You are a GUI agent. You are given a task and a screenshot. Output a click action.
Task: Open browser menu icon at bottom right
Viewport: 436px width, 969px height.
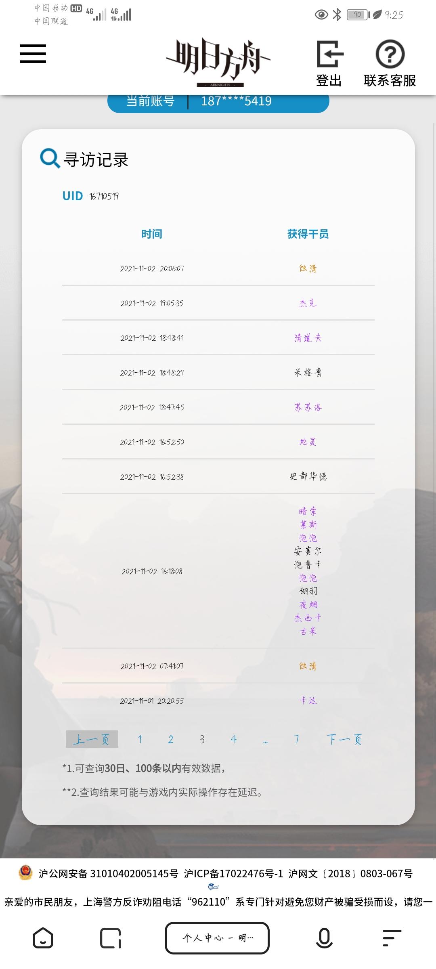392,938
